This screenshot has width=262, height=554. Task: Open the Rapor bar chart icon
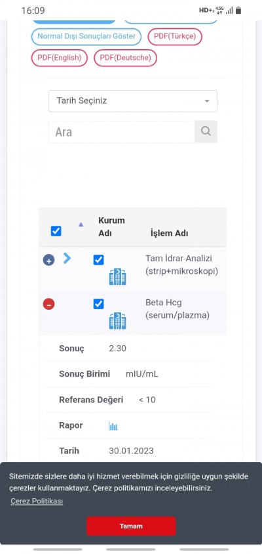click(113, 426)
